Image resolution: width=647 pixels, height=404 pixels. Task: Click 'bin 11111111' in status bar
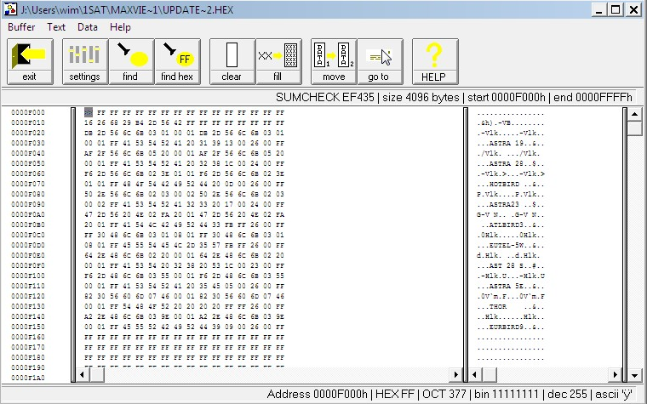tap(507, 394)
